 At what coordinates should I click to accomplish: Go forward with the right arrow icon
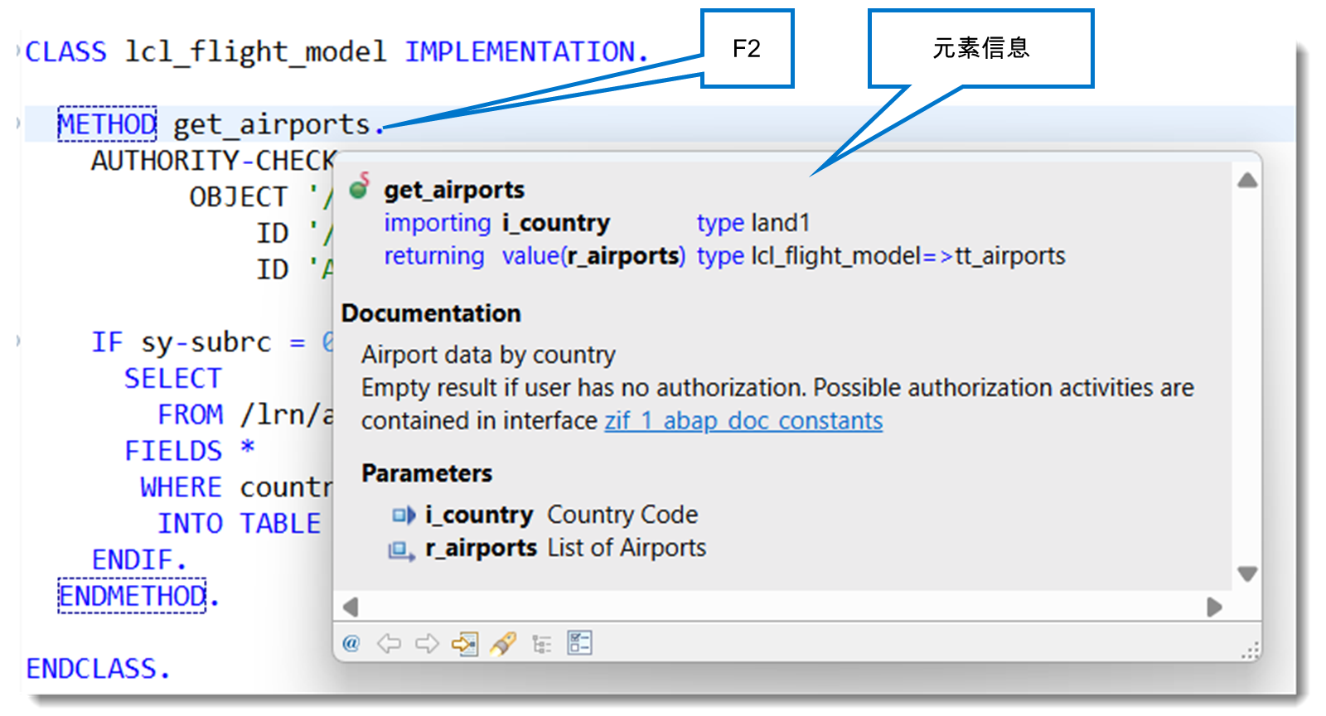click(x=427, y=643)
